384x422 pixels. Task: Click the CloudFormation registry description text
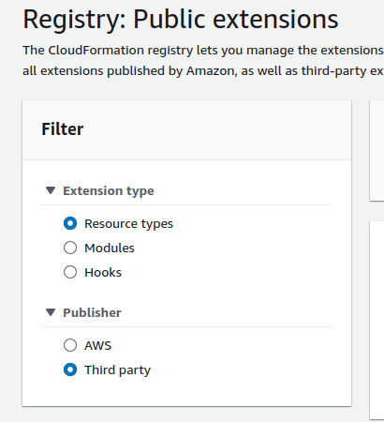click(203, 60)
